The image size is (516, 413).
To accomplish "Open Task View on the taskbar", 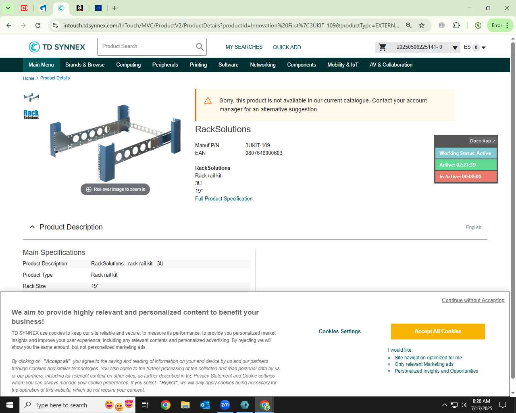I will coord(145,405).
